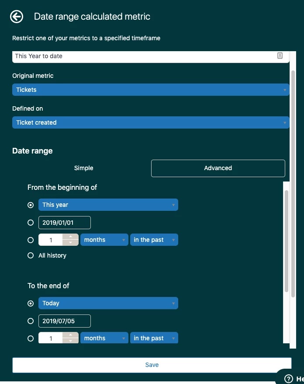This screenshot has width=304, height=384.
Task: Open start range 'in the past' dropdown
Action: [x=154, y=240]
